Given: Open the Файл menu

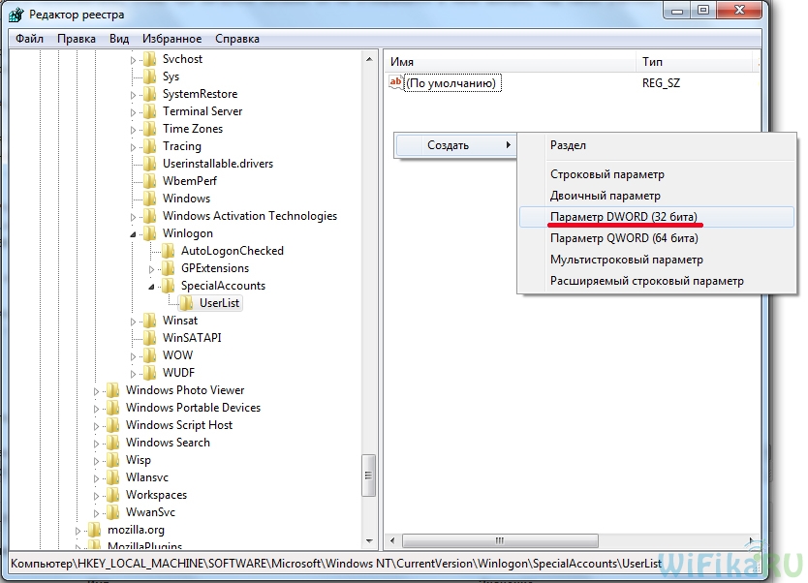Looking at the screenshot, I should pos(29,39).
